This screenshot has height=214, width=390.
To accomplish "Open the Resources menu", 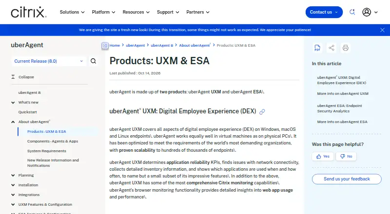I will click(136, 12).
